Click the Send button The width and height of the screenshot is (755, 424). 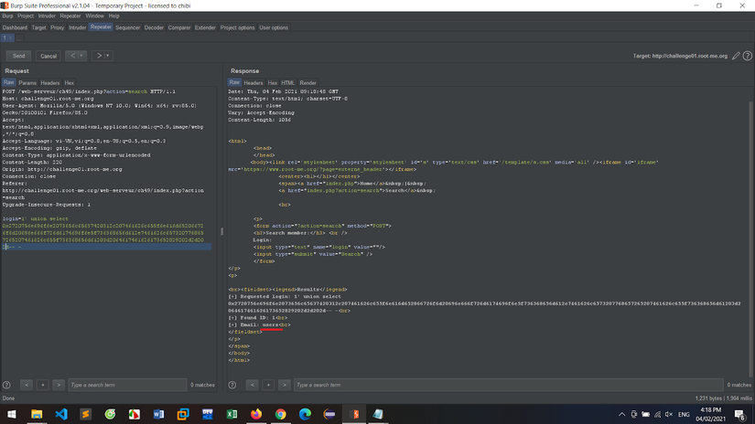point(18,56)
